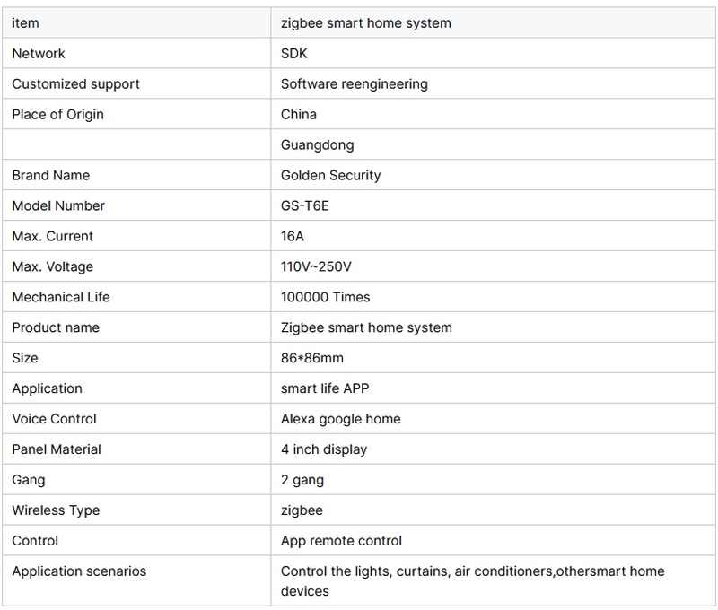
Task: Click the 'SDK' value cell
Action: tap(294, 53)
